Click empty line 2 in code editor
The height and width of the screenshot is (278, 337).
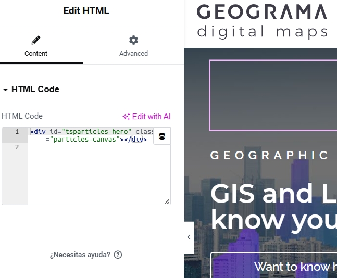89,147
